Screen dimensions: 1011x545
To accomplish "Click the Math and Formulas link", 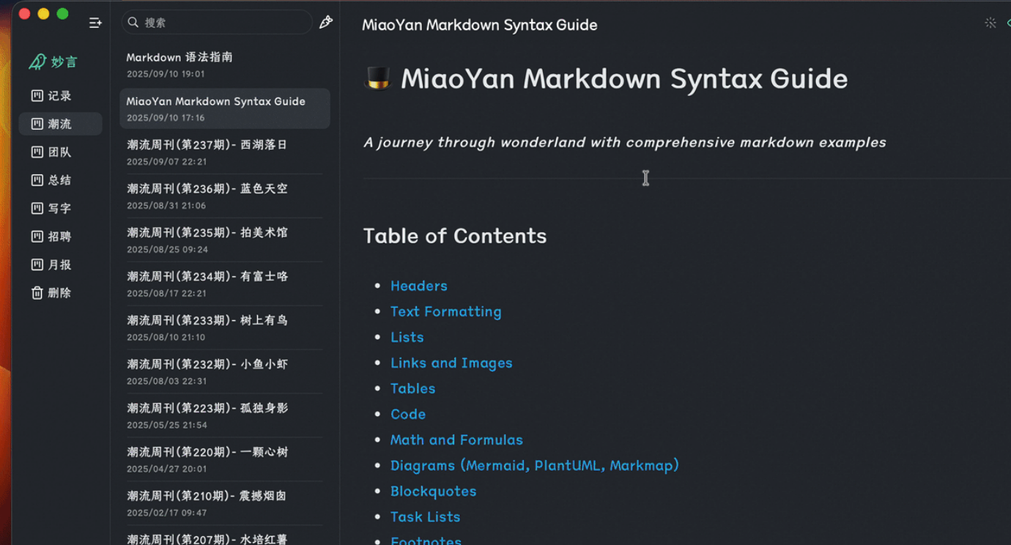I will (x=456, y=440).
